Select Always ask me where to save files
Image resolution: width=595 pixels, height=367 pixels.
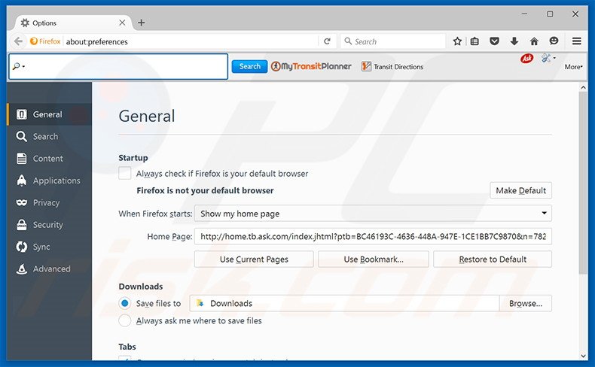coord(125,320)
